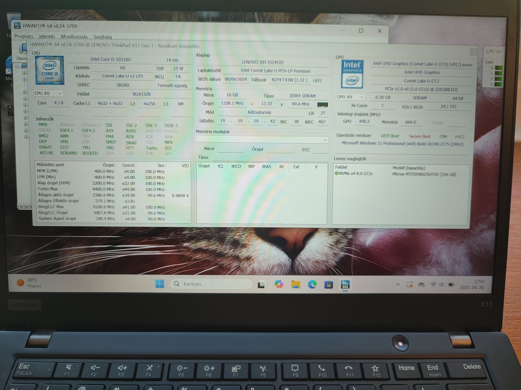Viewport: 521px width, 390px height.
Task: Collapse the top tree node in main window
Action: [17, 66]
